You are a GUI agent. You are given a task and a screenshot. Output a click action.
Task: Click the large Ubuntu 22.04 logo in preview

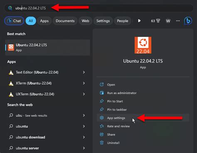[143, 45]
